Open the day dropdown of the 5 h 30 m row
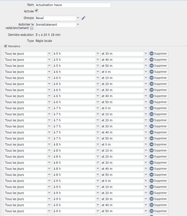Image resolution: width=187 pixels, height=216 pixels. pyautogui.click(x=28, y=53)
